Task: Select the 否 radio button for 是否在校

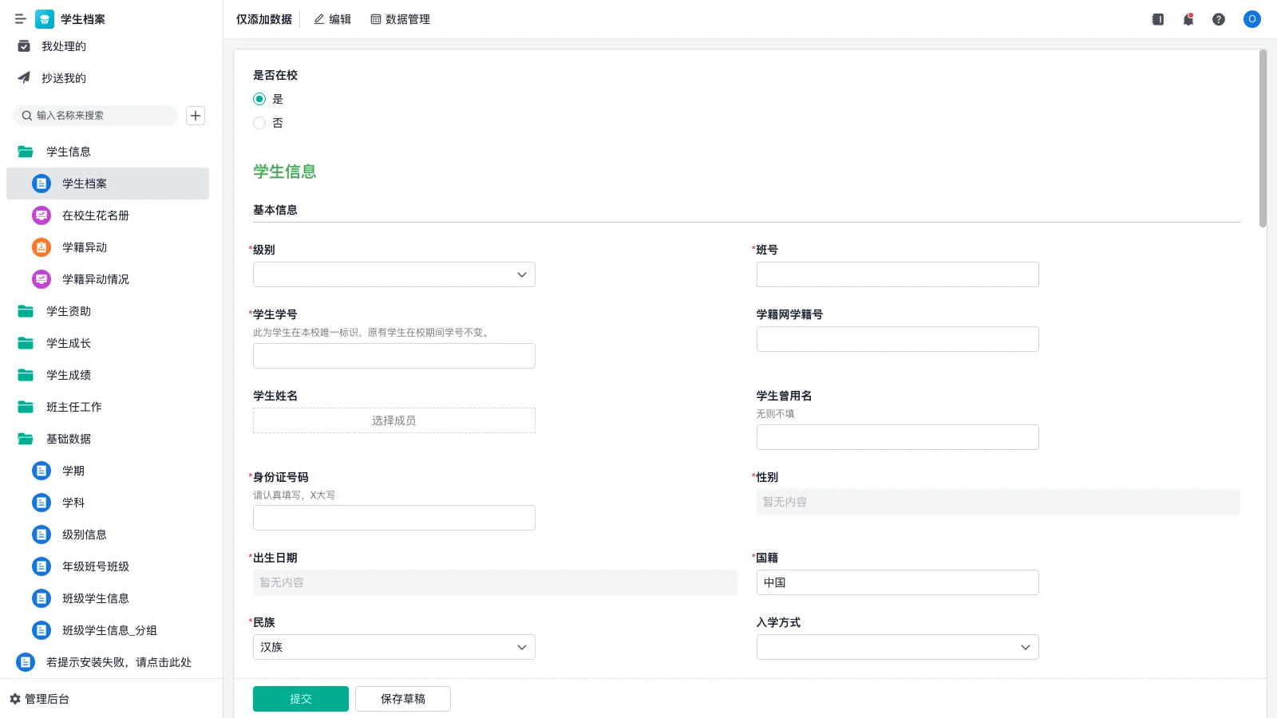Action: [259, 123]
